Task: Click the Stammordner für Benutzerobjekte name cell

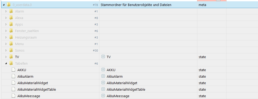Action: [136, 5]
